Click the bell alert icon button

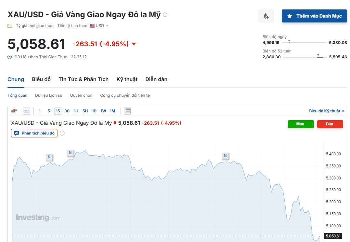pos(266,16)
